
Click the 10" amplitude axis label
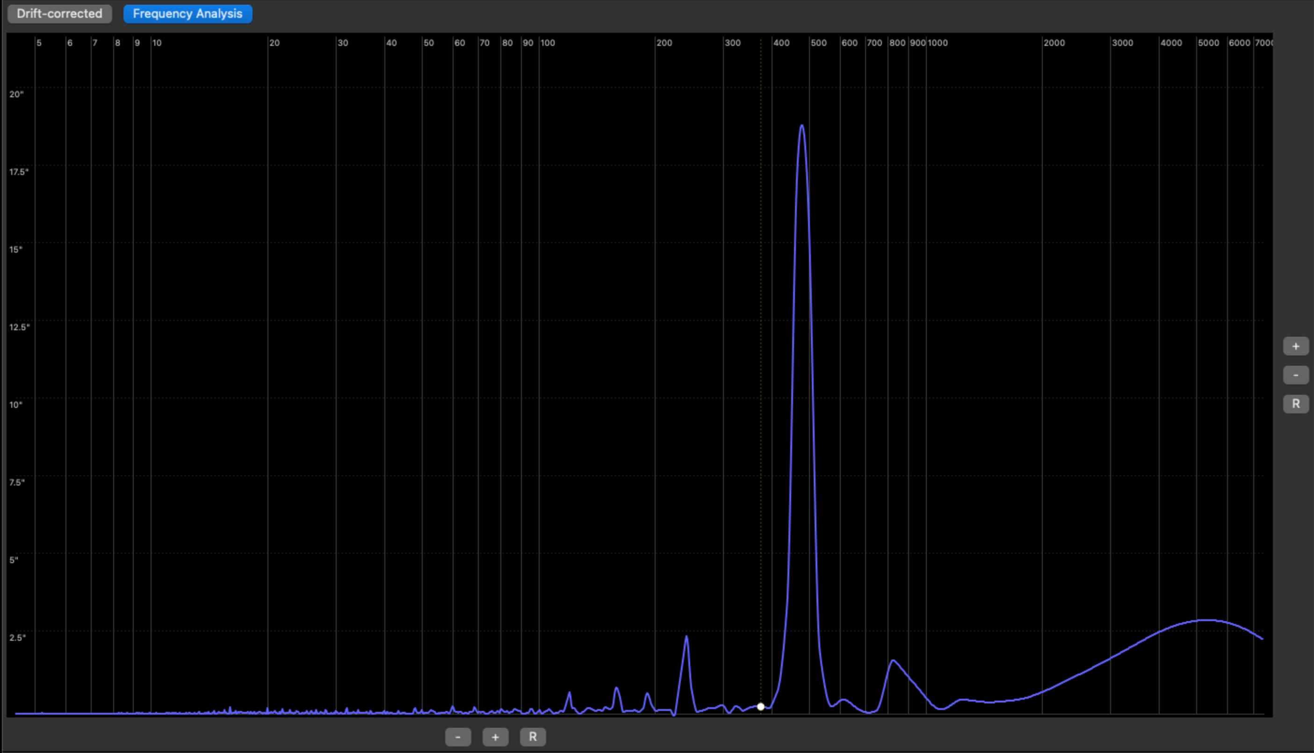(15, 405)
